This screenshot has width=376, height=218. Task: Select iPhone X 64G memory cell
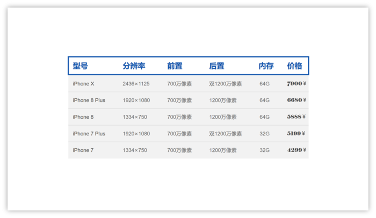264,84
